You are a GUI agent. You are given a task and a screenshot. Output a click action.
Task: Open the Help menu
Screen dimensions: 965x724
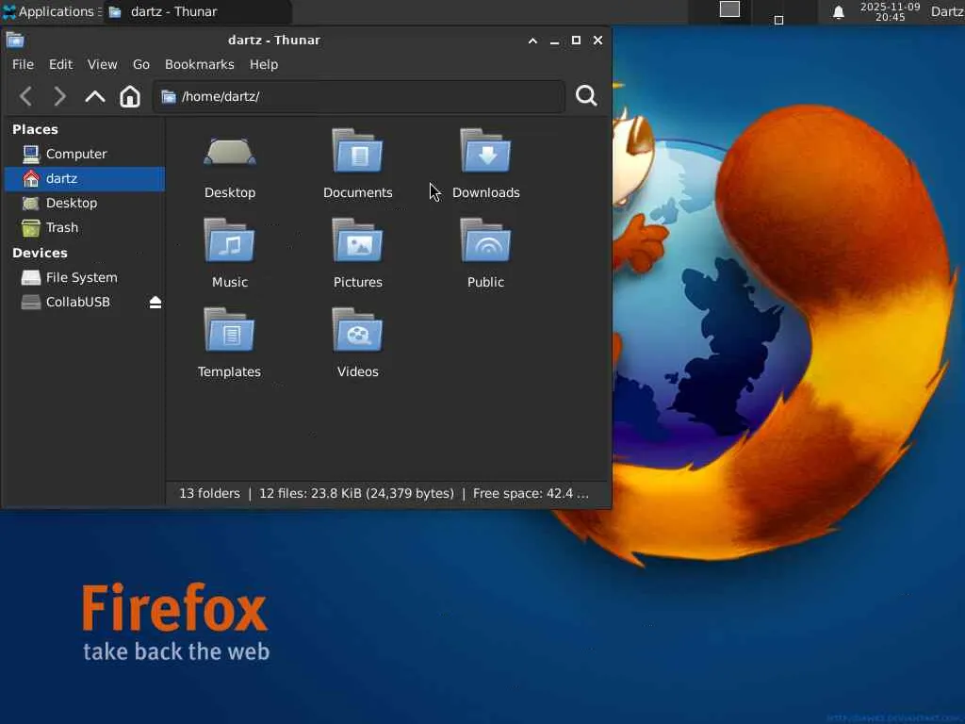(x=264, y=65)
